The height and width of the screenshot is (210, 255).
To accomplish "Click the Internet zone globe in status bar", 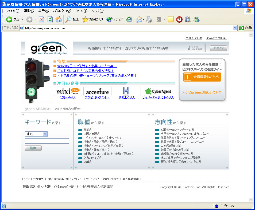I will click(217, 206).
